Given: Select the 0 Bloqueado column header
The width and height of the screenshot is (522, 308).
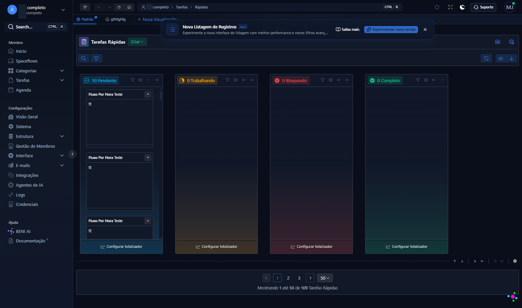Looking at the screenshot, I should coord(291,80).
